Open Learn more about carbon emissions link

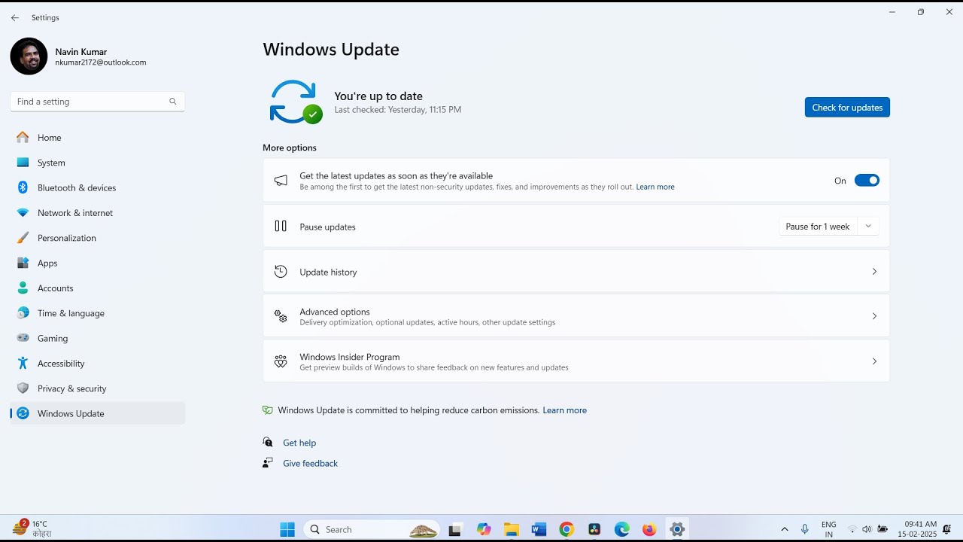(x=564, y=410)
